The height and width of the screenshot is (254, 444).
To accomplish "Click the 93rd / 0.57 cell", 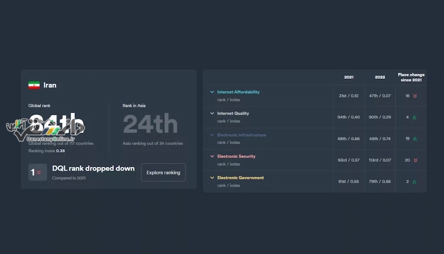I will [349, 160].
